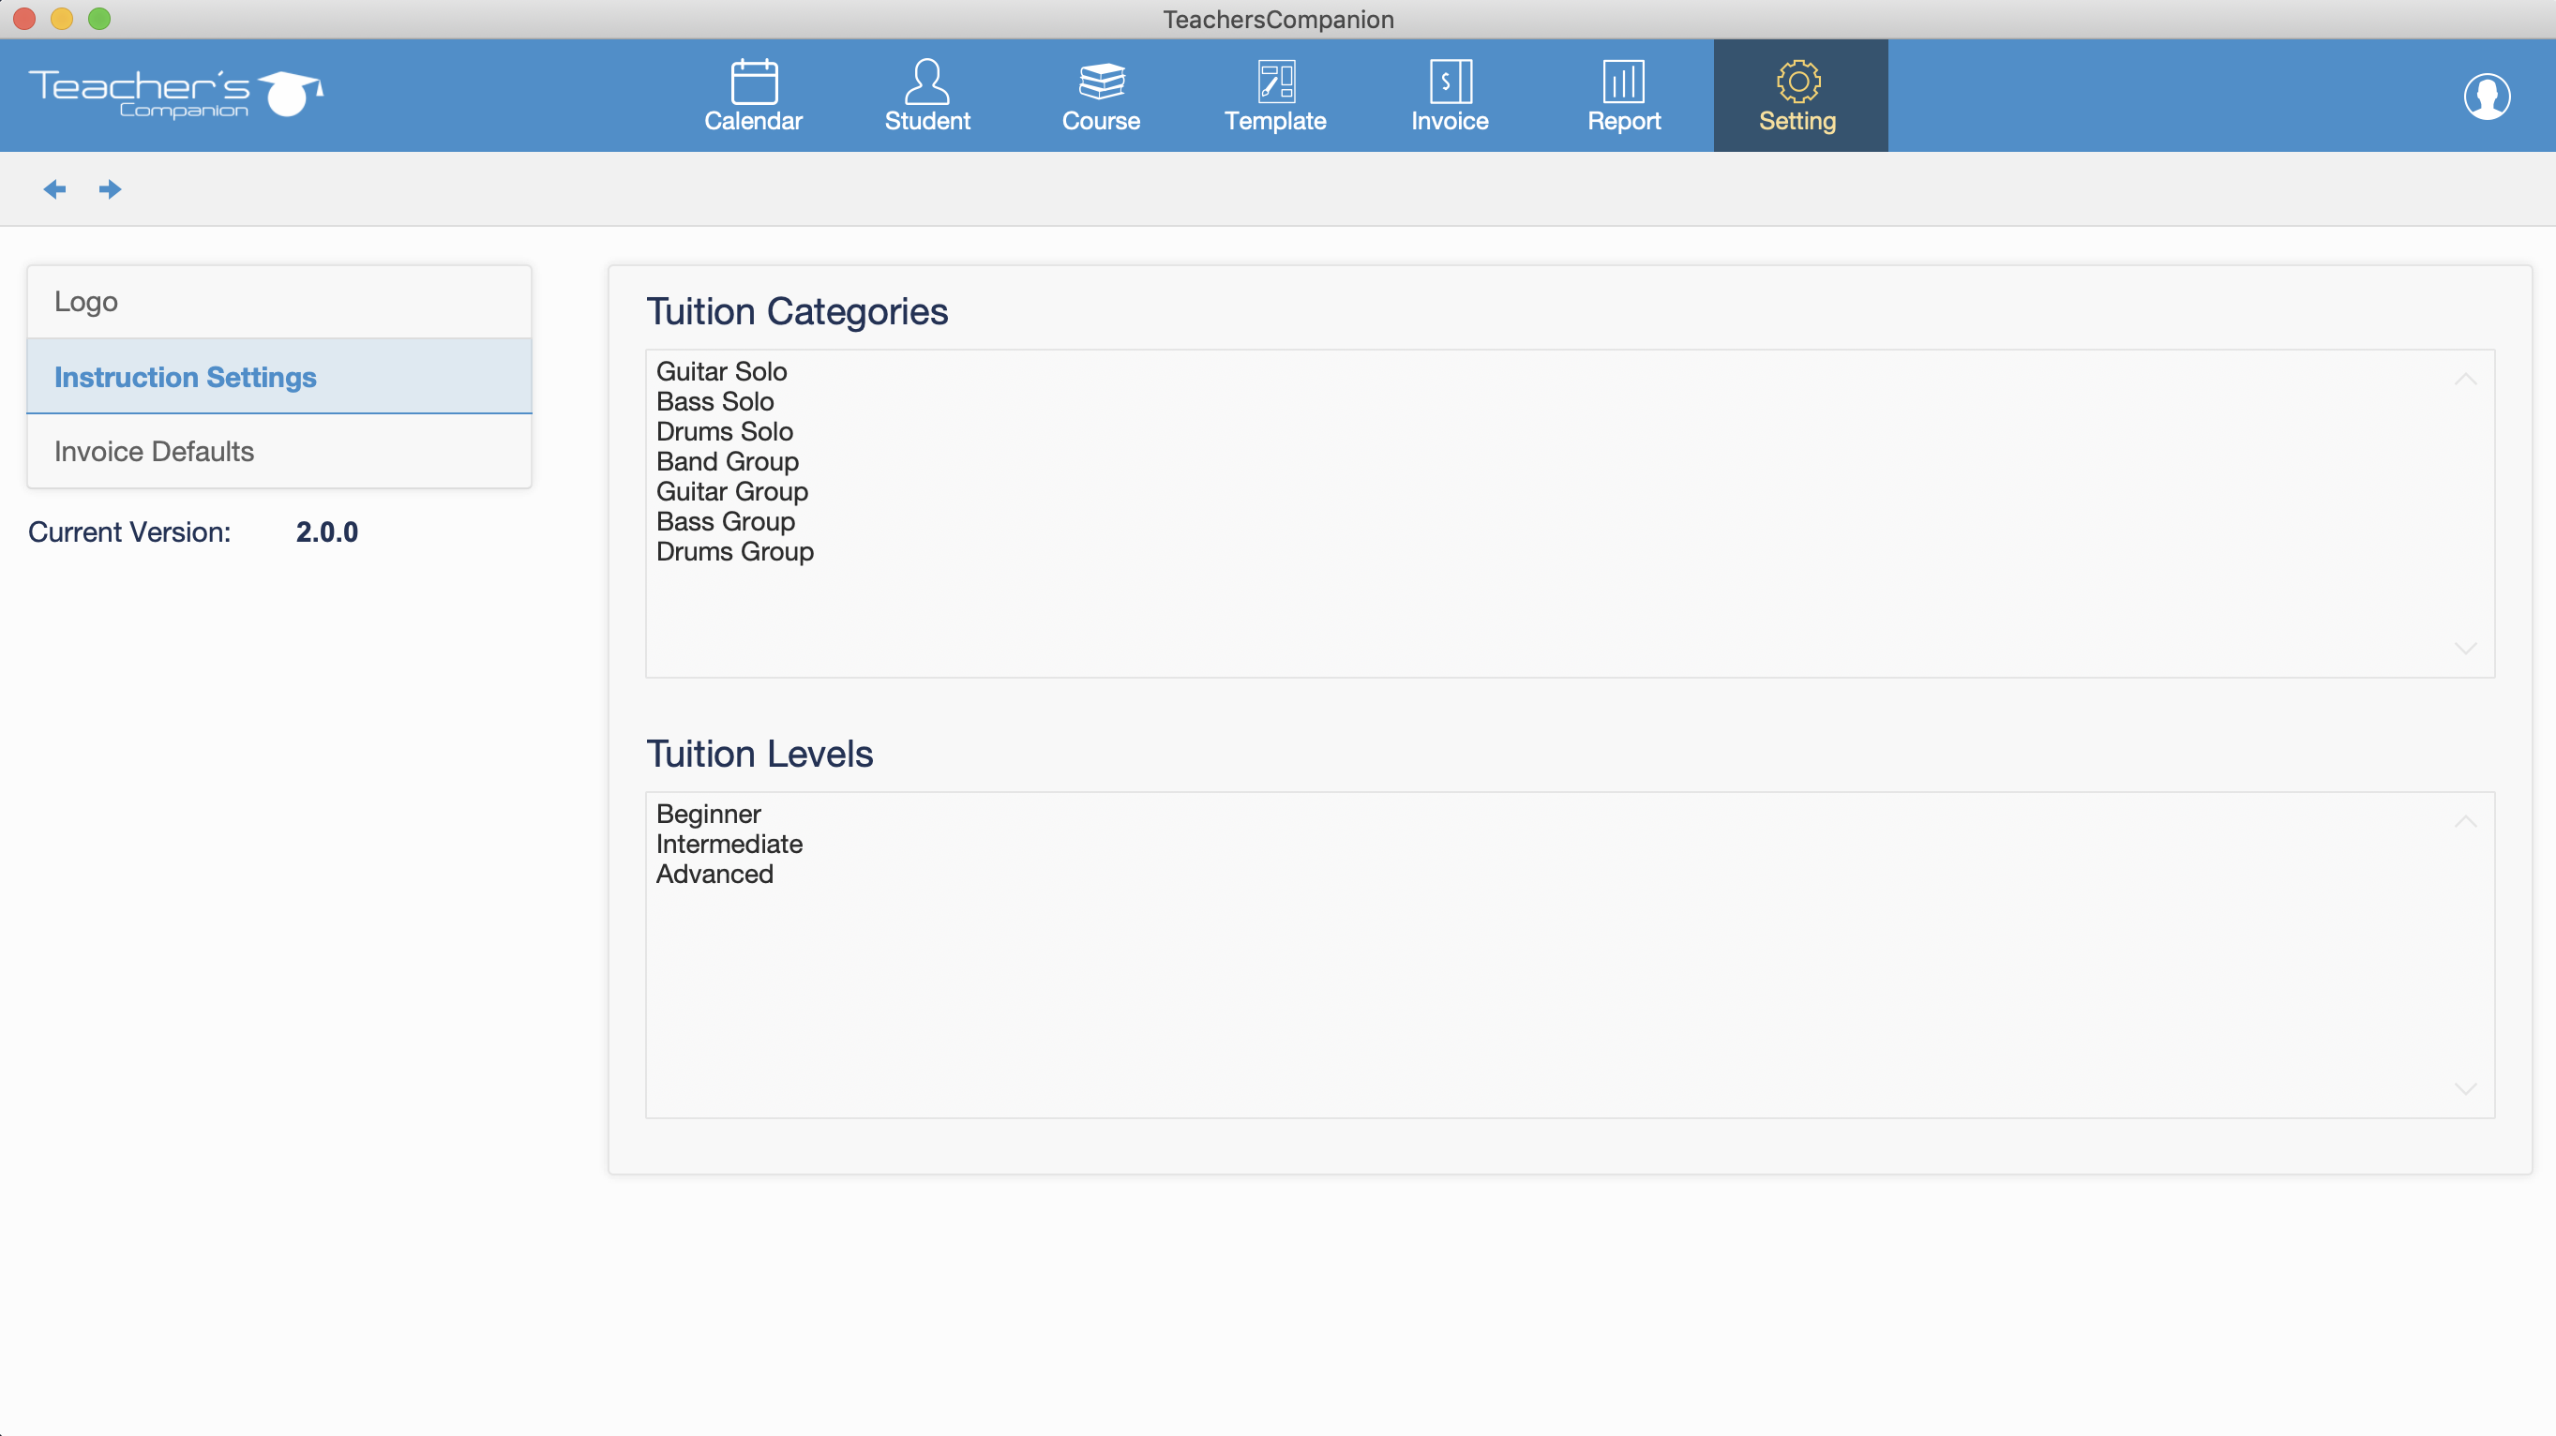Maximize the window with green button

click(99, 19)
